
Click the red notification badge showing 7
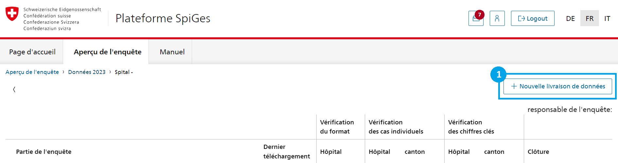[x=480, y=15]
